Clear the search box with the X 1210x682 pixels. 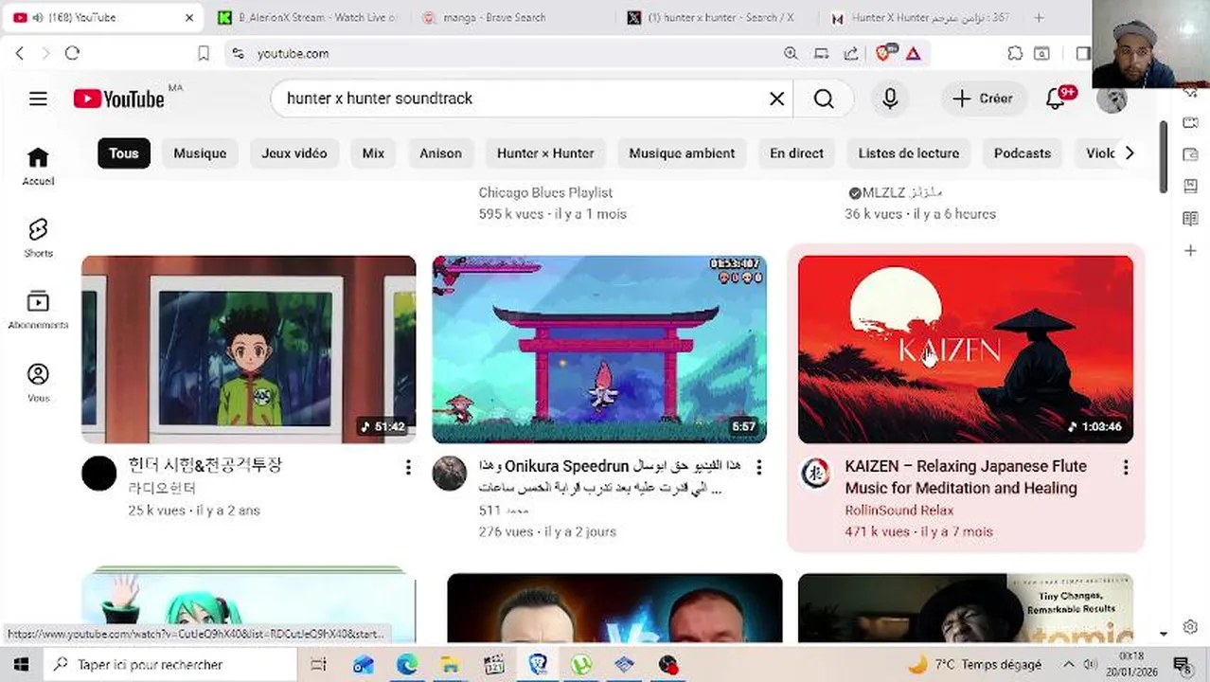[x=777, y=99]
